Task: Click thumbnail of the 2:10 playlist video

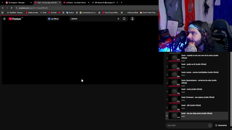Action: [x=174, y=99]
